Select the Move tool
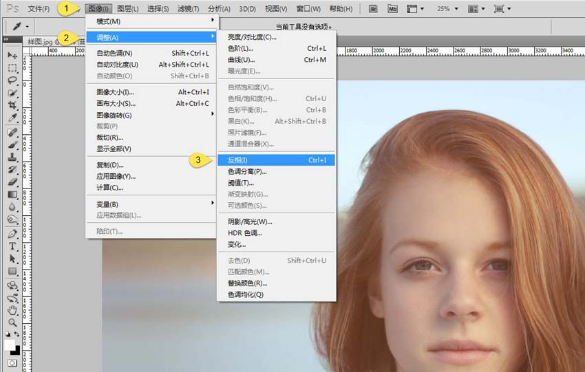585x372 pixels. 12,55
